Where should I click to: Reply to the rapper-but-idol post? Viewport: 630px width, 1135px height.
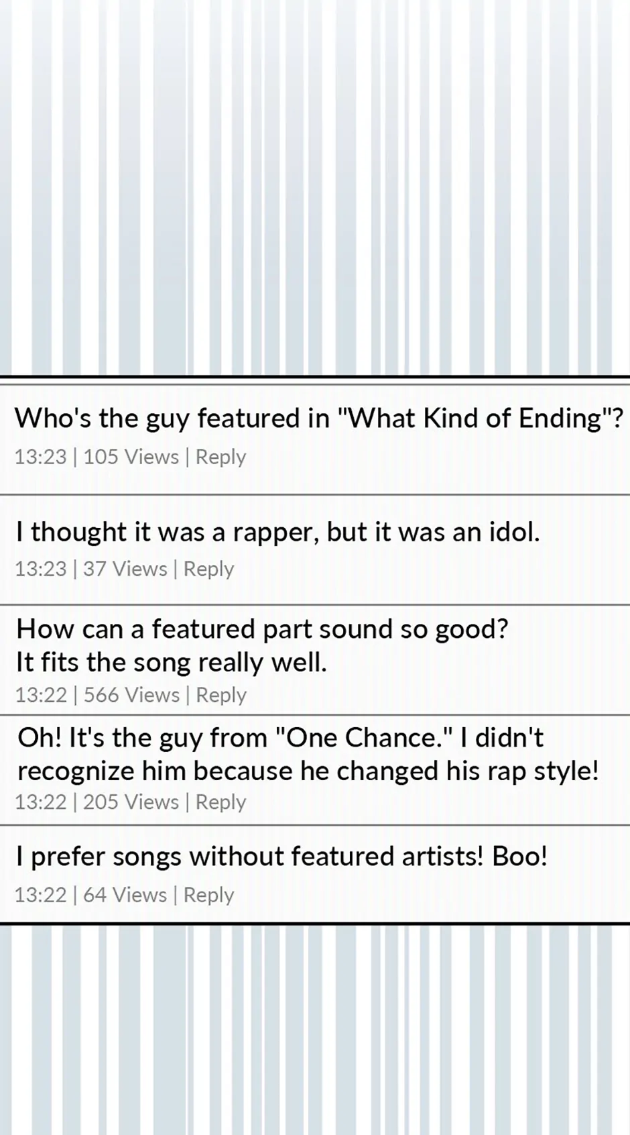click(x=208, y=569)
